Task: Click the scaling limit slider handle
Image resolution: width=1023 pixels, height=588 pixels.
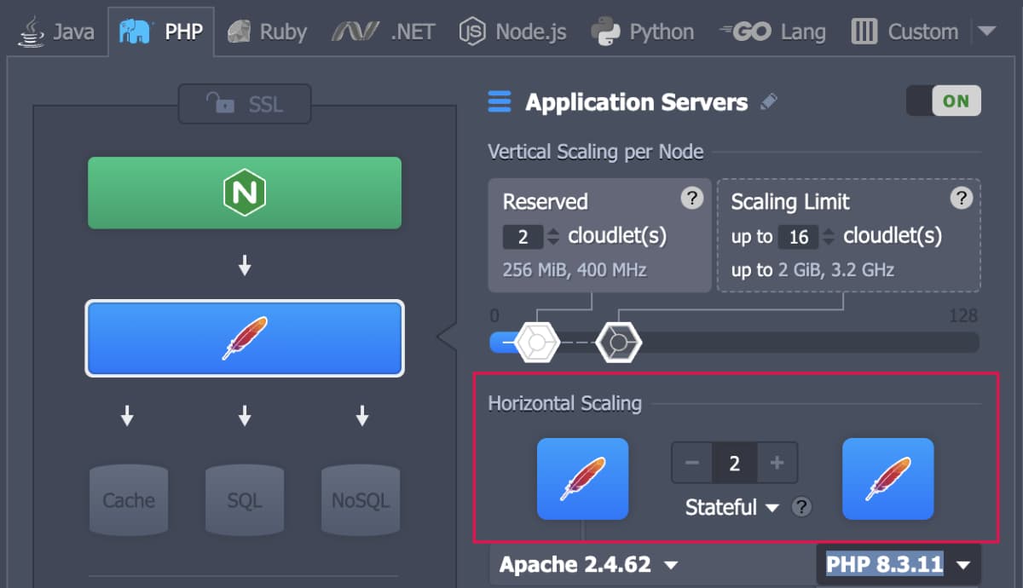Action: [x=618, y=342]
